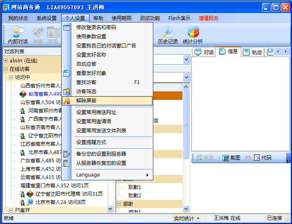Click the 内部对话 toolbar icon

point(18,35)
